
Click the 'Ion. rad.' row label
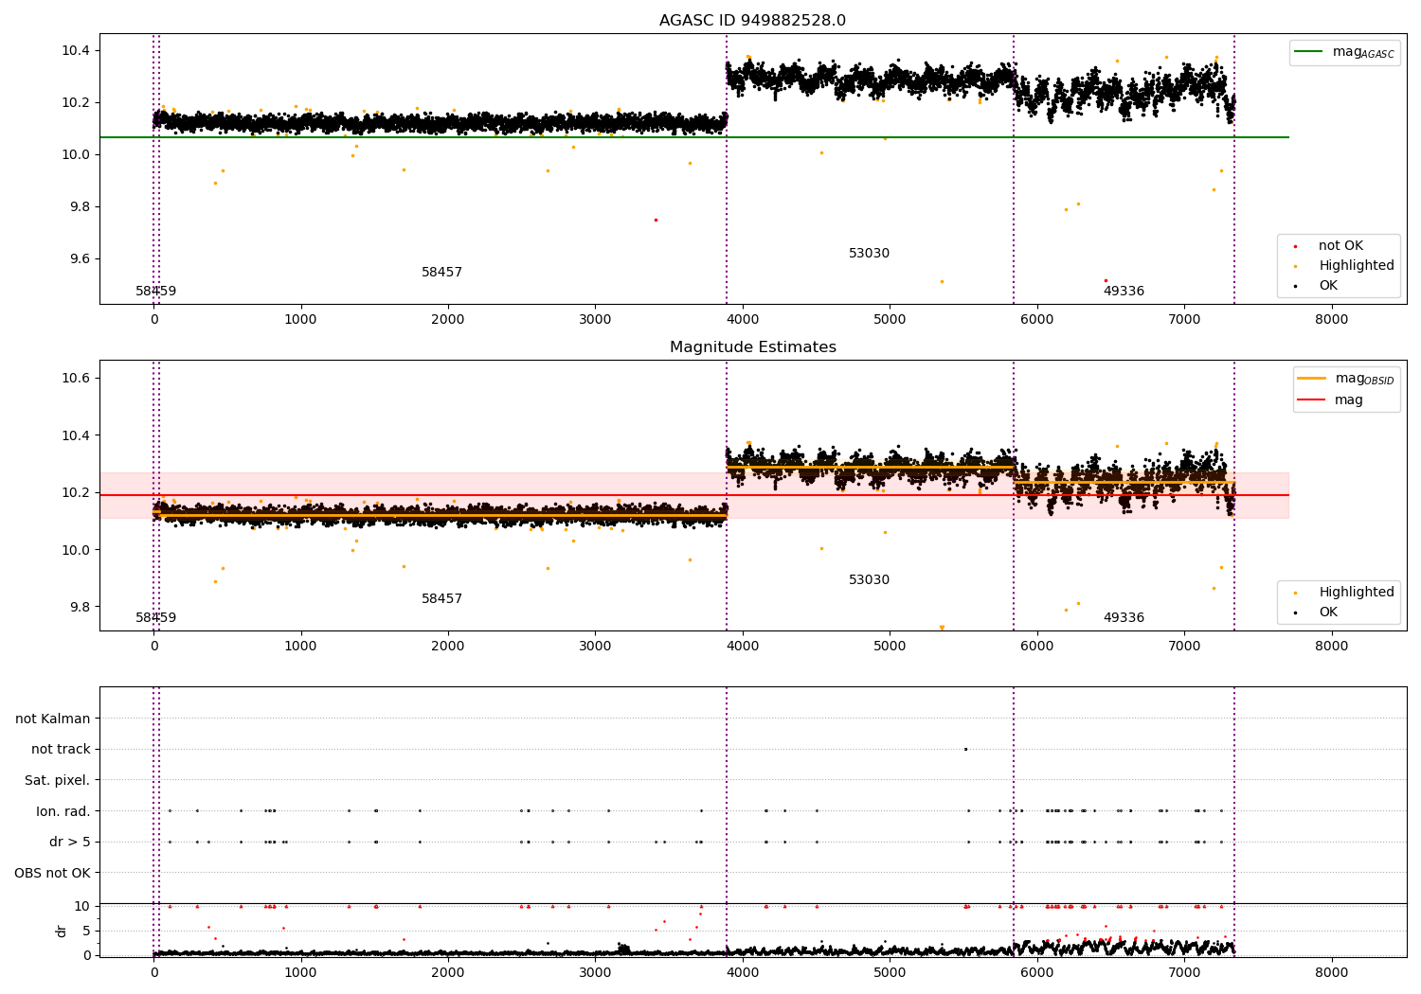(63, 811)
